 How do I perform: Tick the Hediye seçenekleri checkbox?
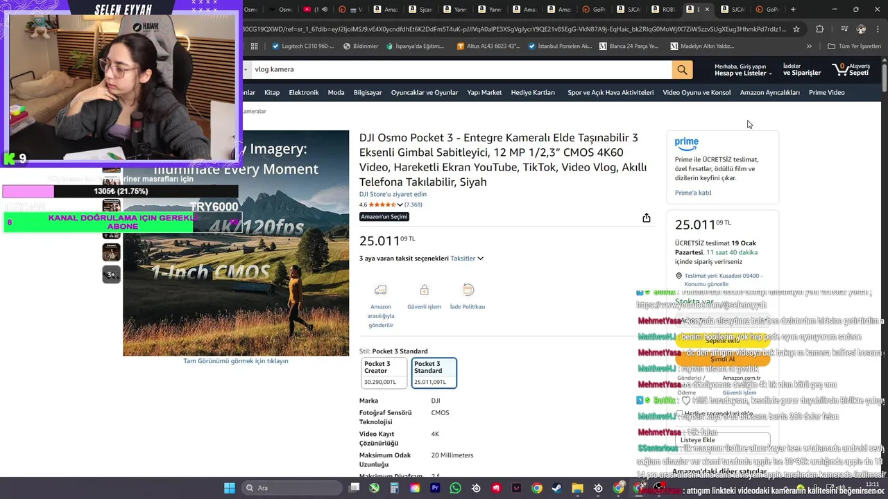(x=680, y=414)
